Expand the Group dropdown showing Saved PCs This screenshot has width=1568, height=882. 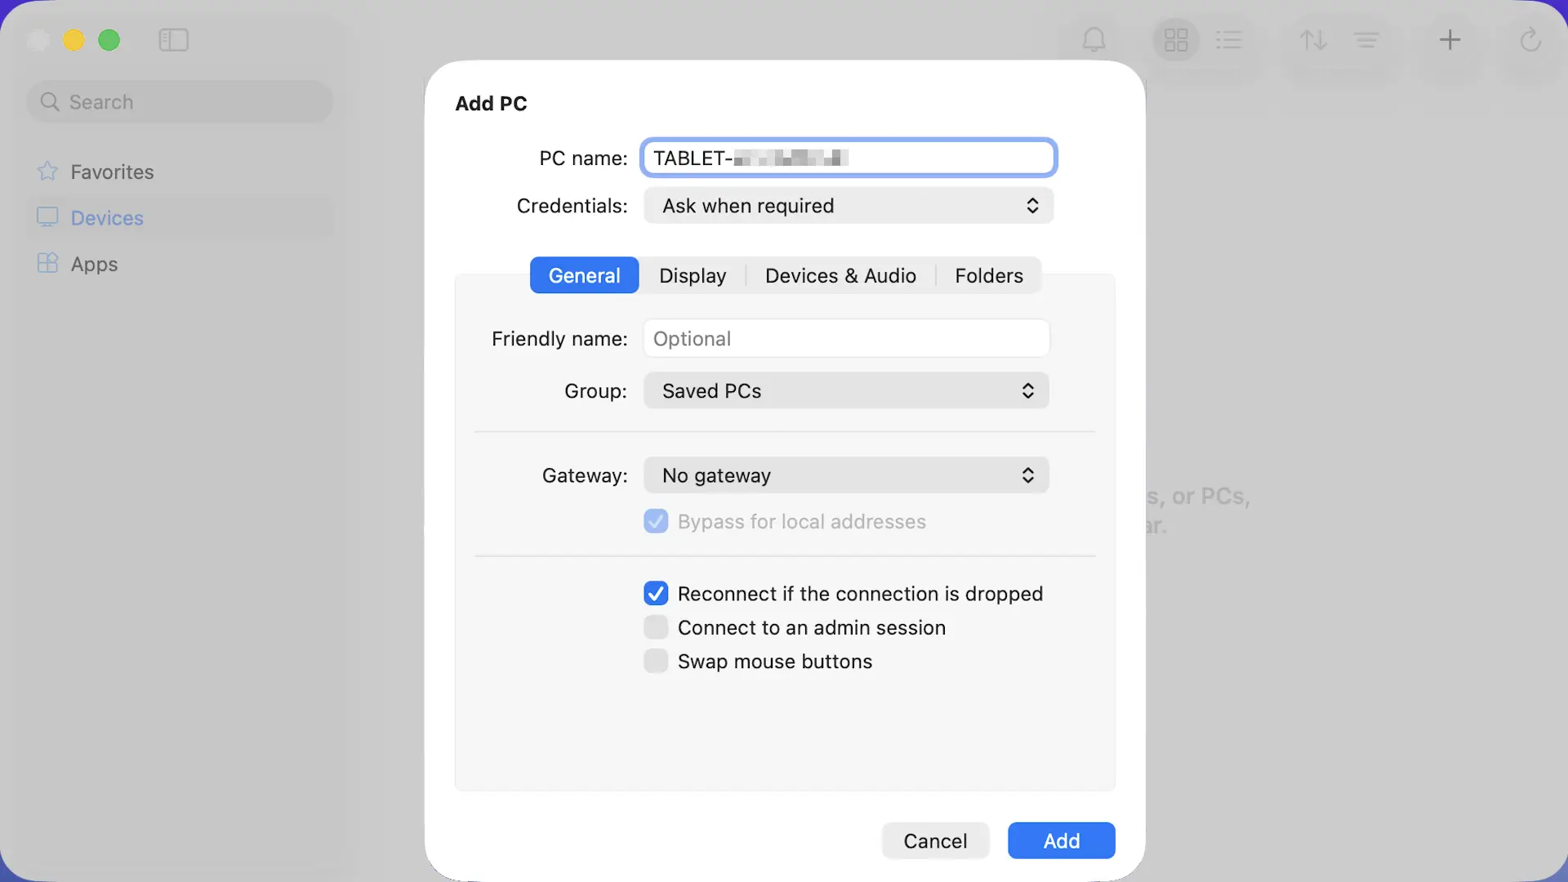(846, 391)
